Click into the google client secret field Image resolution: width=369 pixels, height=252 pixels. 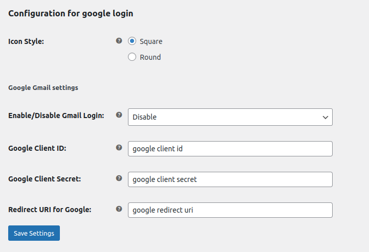pyautogui.click(x=230, y=179)
